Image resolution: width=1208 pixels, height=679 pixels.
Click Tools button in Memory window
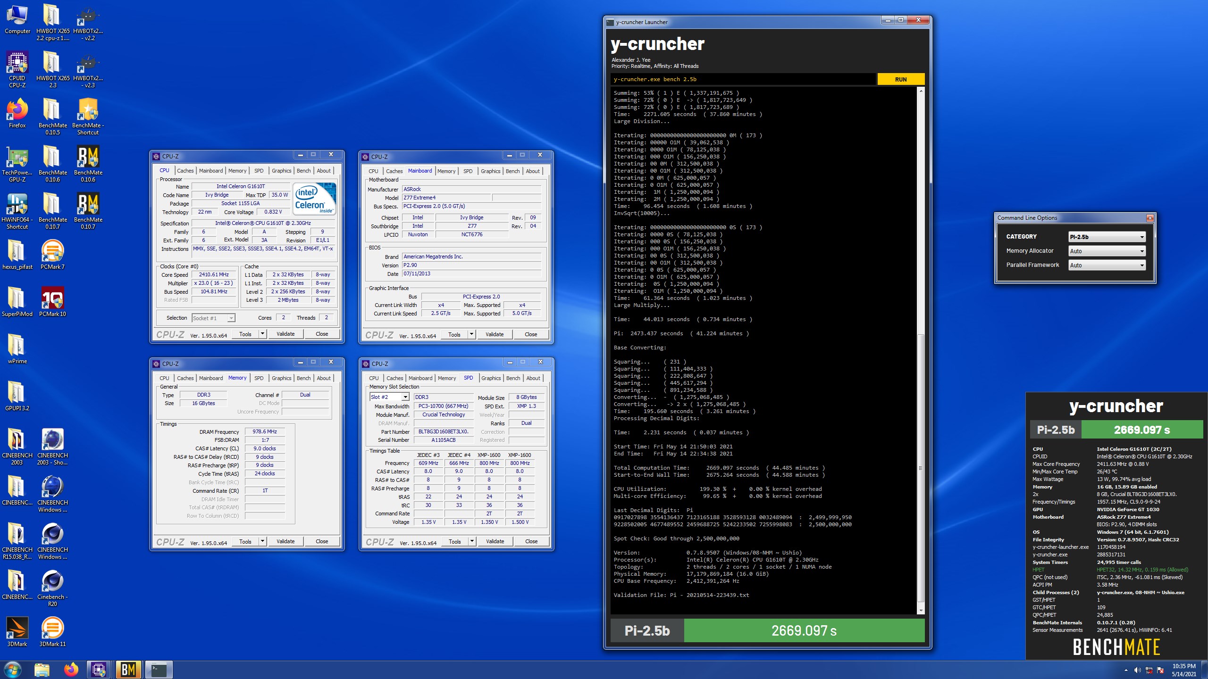pyautogui.click(x=245, y=541)
